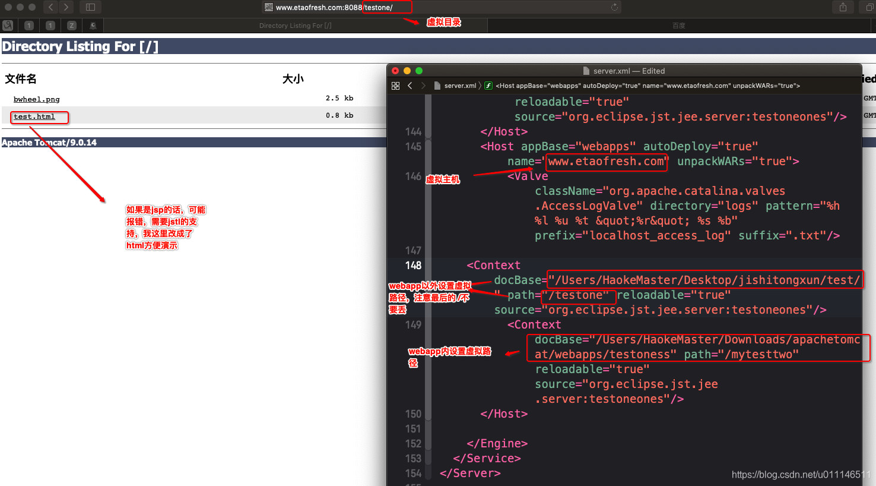Expand the server.xml breadcrumb chevron
The height and width of the screenshot is (486, 876).
[x=480, y=85]
